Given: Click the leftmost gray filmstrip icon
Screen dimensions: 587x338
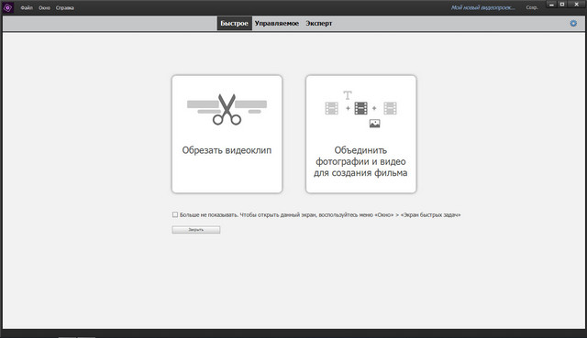Looking at the screenshot, I should (332, 108).
